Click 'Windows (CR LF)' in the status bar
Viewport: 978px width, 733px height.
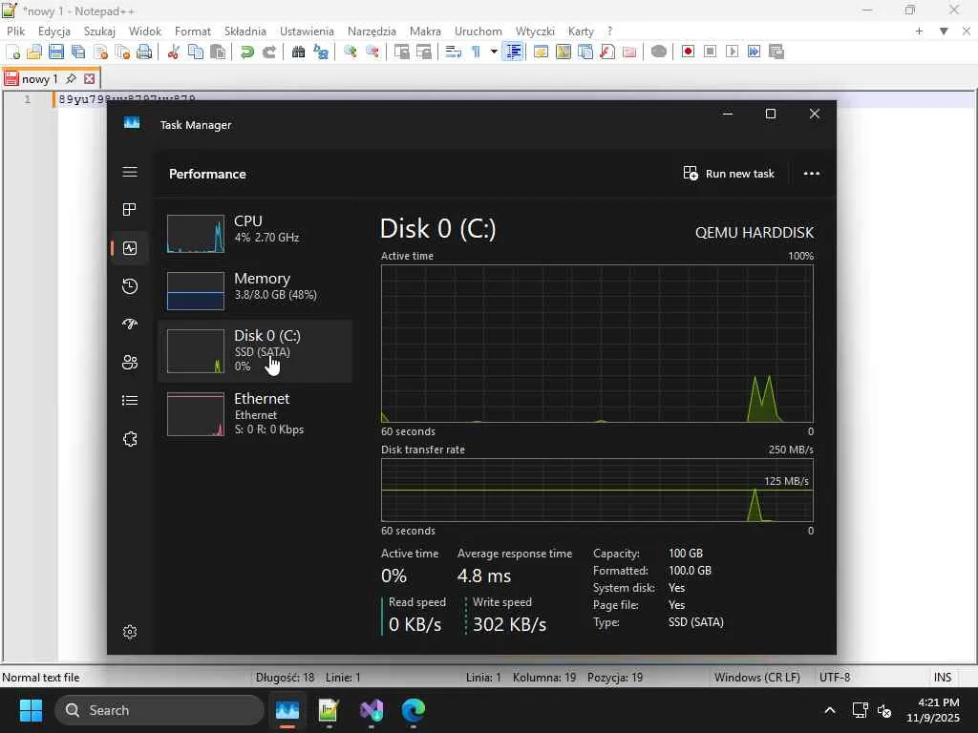tap(756, 677)
